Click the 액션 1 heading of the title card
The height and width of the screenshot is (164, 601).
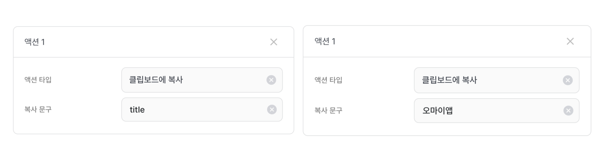pyautogui.click(x=35, y=42)
